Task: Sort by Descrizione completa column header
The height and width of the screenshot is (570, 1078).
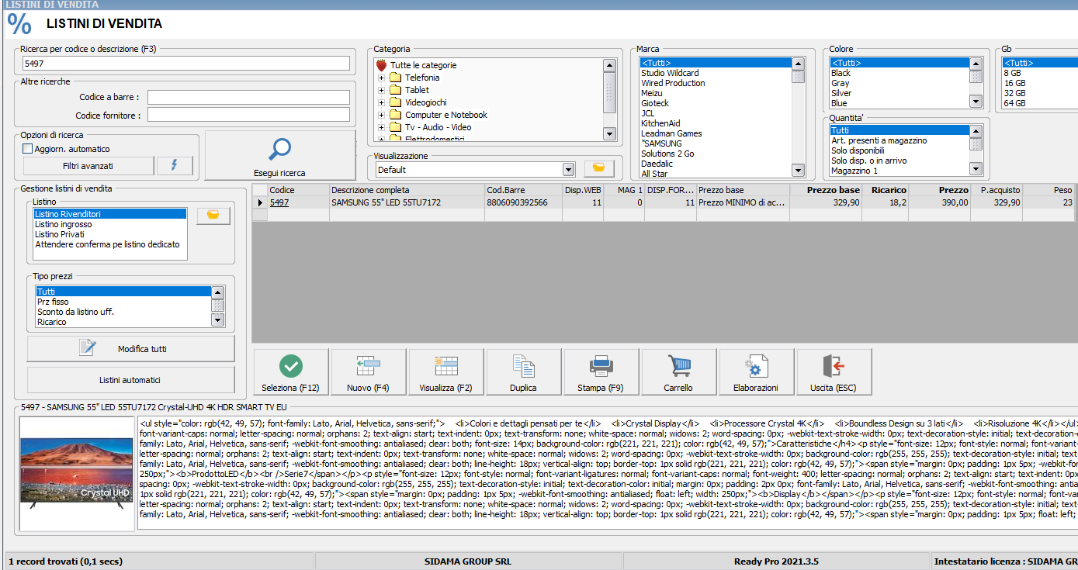Action: [407, 190]
